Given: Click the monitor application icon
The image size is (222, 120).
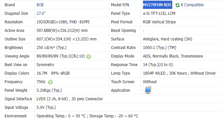Looking at the screenshot, I should 148,90.
